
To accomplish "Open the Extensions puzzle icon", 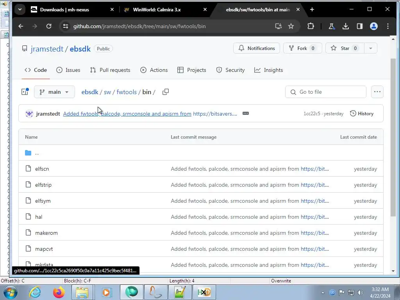I will (x=311, y=26).
